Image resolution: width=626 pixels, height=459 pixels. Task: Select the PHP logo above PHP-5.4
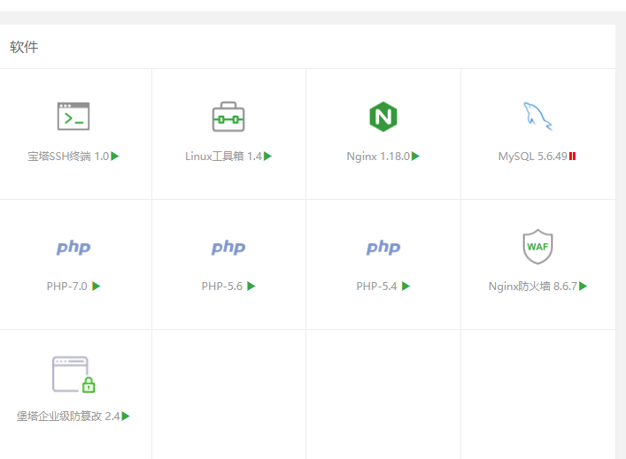[383, 247]
